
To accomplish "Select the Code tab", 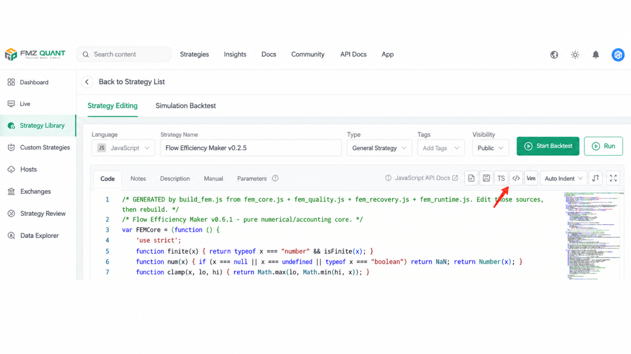I will click(107, 179).
